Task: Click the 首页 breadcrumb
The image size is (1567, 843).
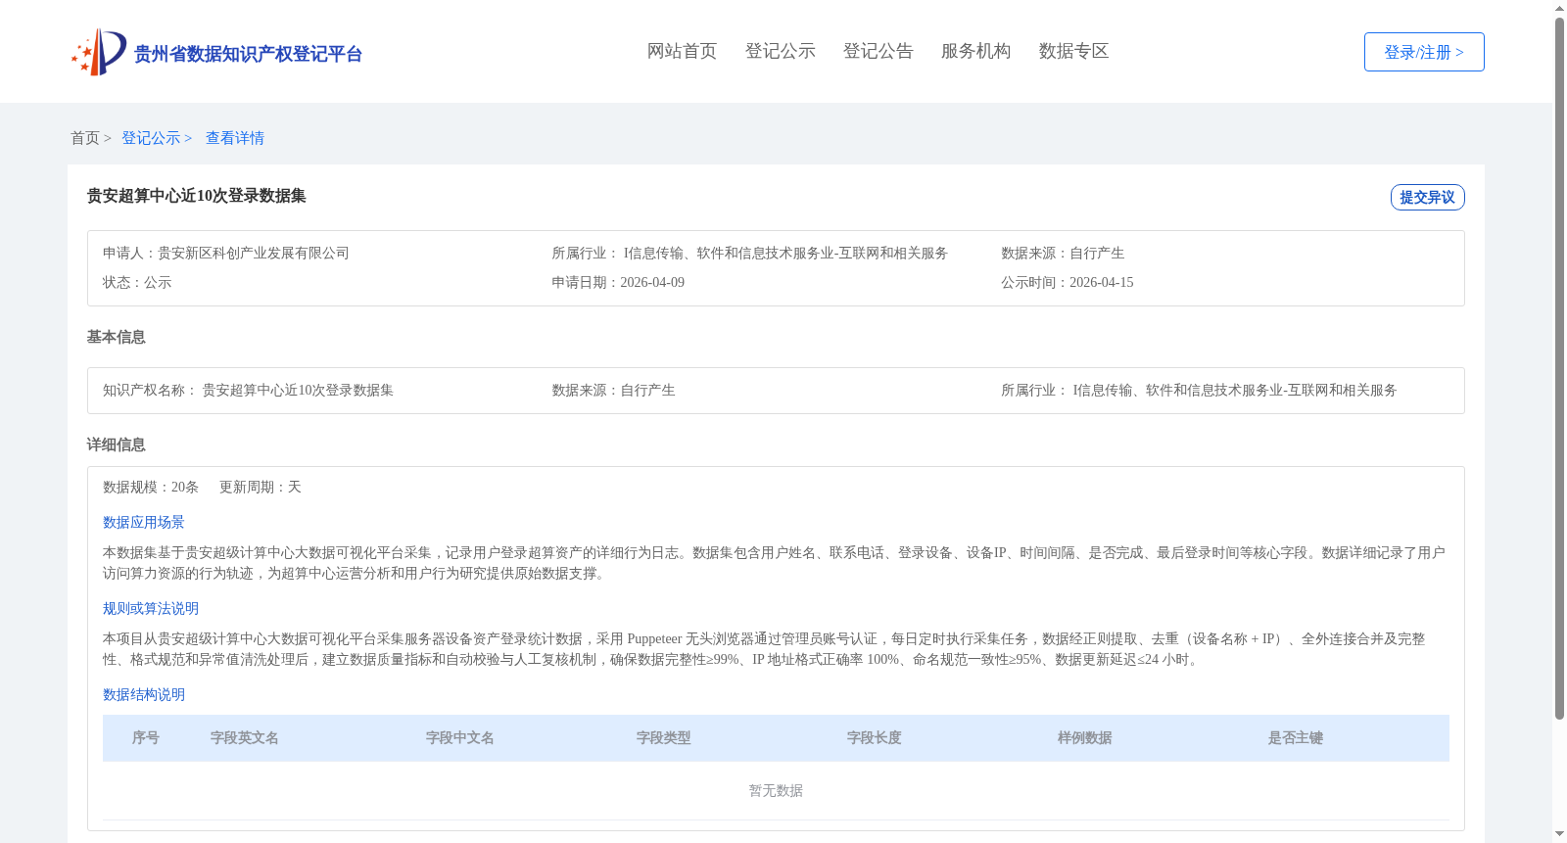Action: pos(85,138)
